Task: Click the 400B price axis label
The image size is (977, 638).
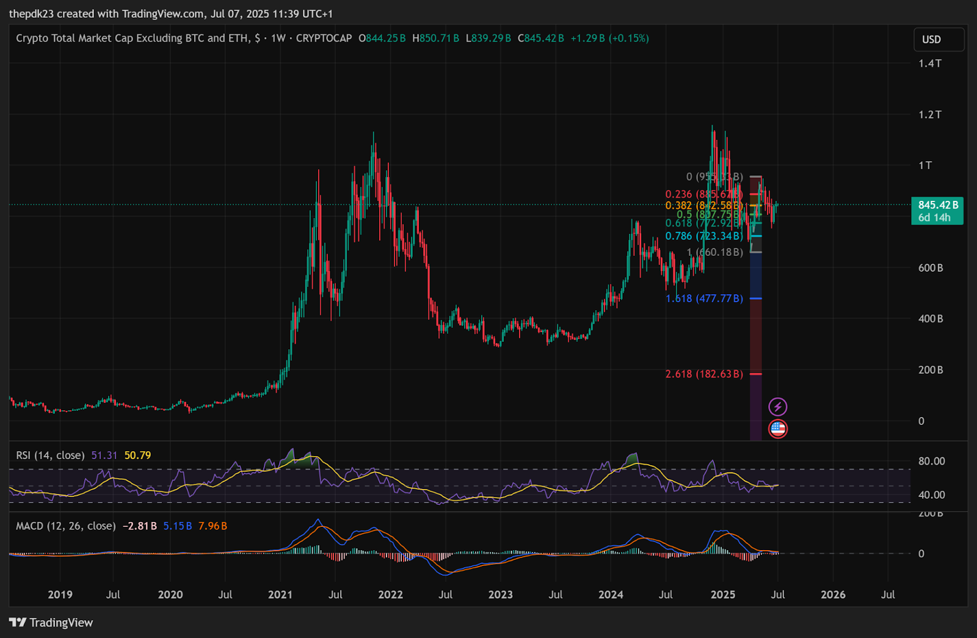Action: pyautogui.click(x=931, y=319)
